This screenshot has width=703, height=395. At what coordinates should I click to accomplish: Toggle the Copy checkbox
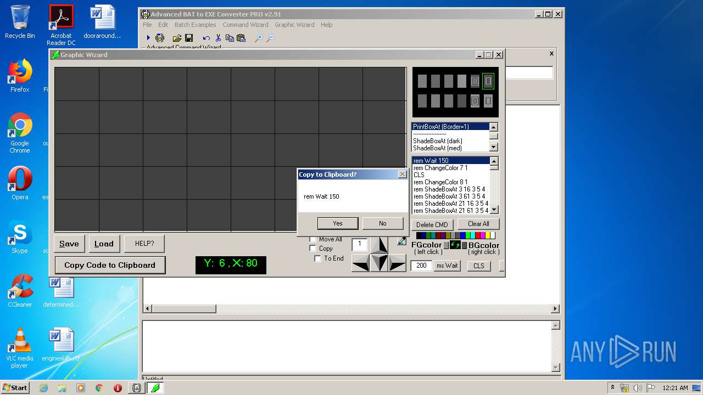pos(313,249)
